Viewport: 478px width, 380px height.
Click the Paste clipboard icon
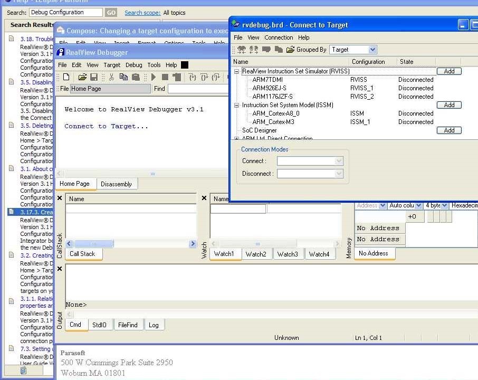[x=136, y=77]
